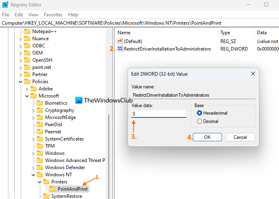Click the (Default) string value icon
Viewport: 279px width, 199px height.
(x=120, y=41)
